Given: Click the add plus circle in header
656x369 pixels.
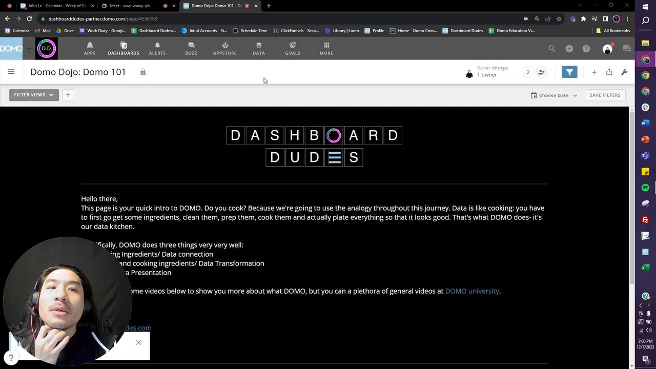Looking at the screenshot, I should coord(569,49).
